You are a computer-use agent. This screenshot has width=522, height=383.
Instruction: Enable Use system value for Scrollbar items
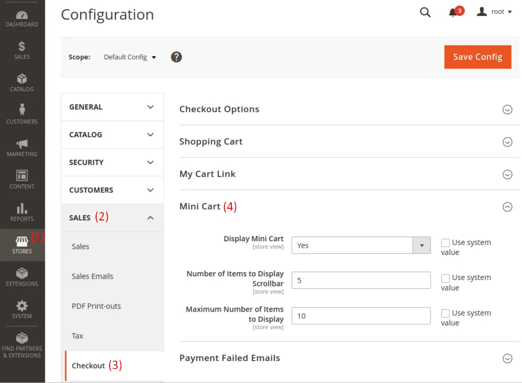coord(445,278)
